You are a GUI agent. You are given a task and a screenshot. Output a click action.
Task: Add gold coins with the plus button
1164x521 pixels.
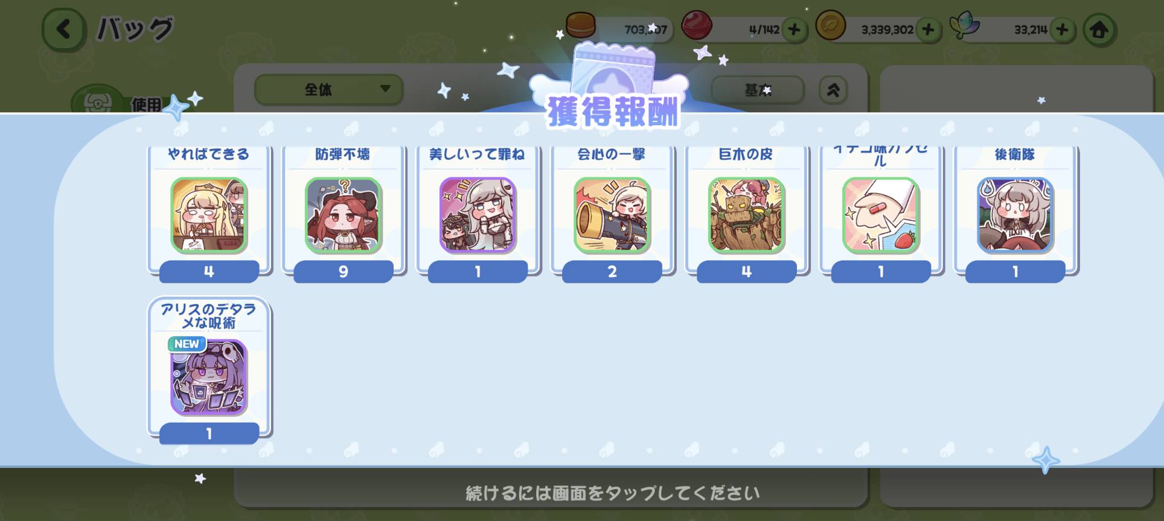[x=929, y=30]
